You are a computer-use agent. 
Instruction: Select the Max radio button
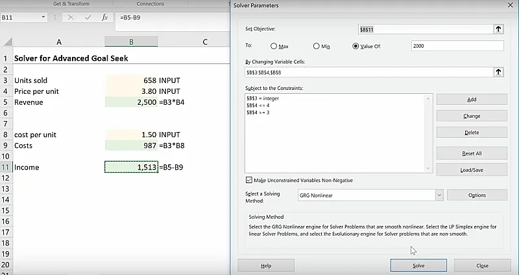[274, 46]
